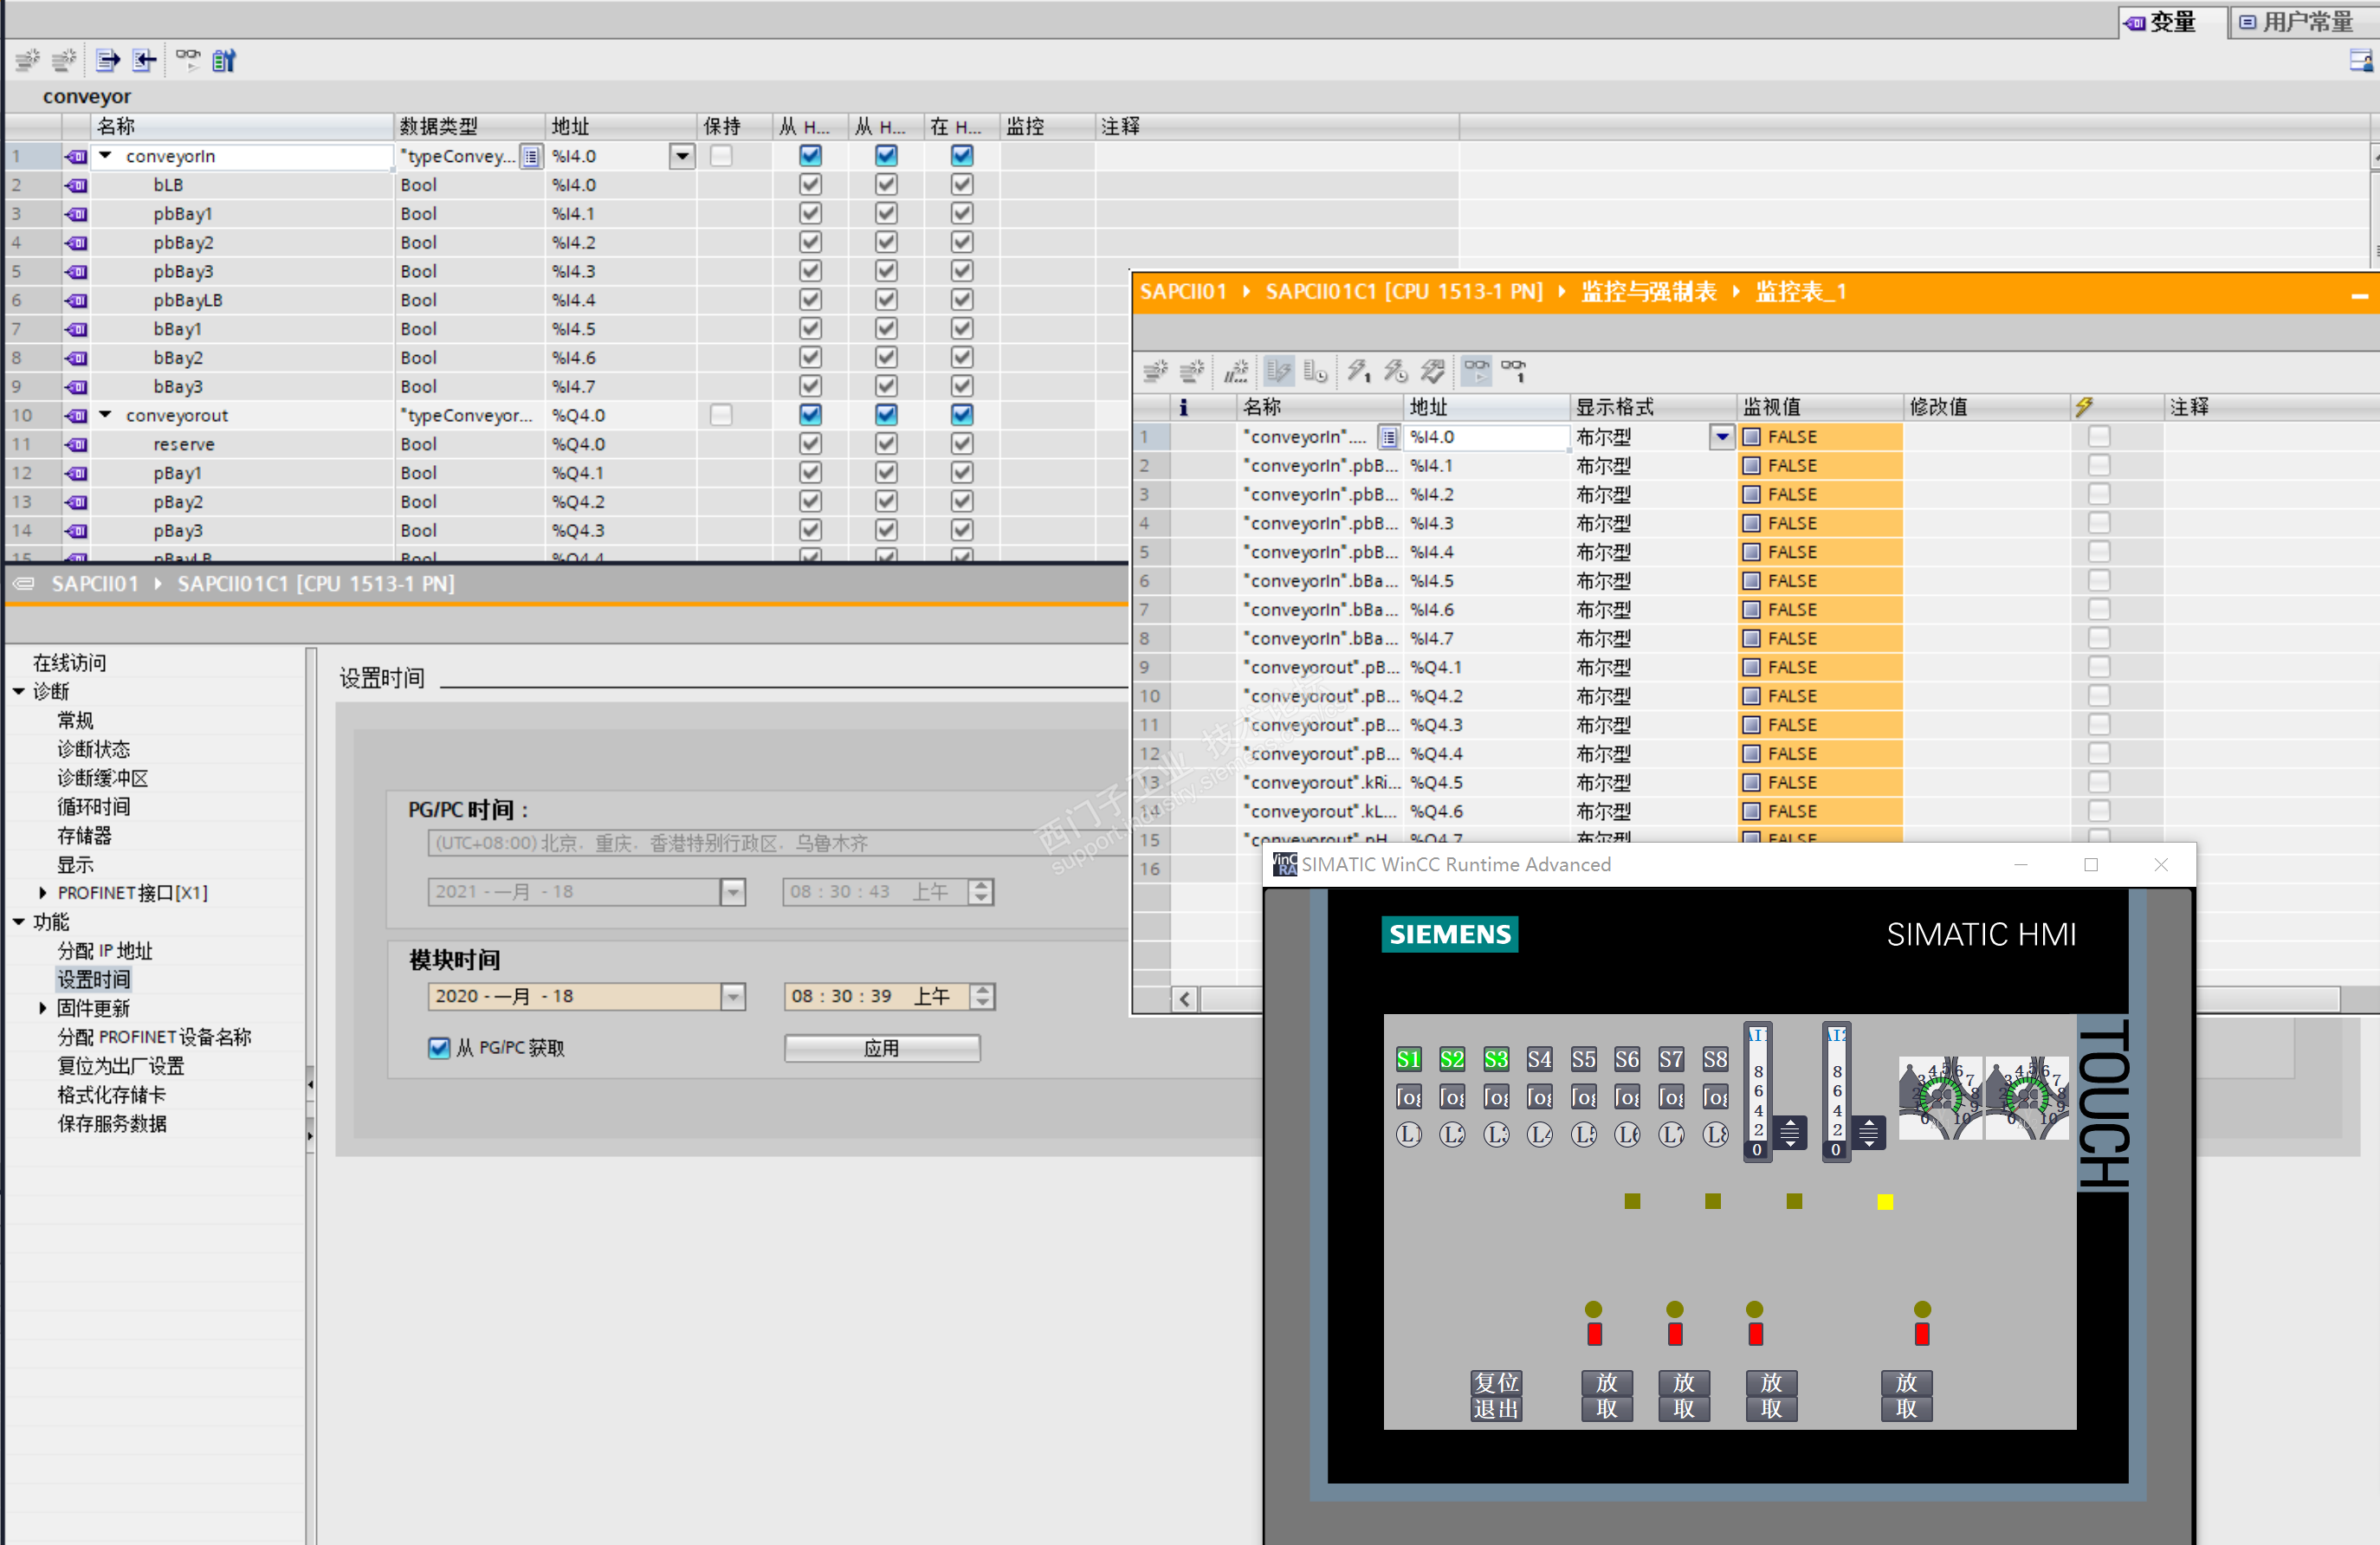The image size is (2380, 1545).
Task: Click the Monitor all glasses icon in watch table
Action: 1476,372
